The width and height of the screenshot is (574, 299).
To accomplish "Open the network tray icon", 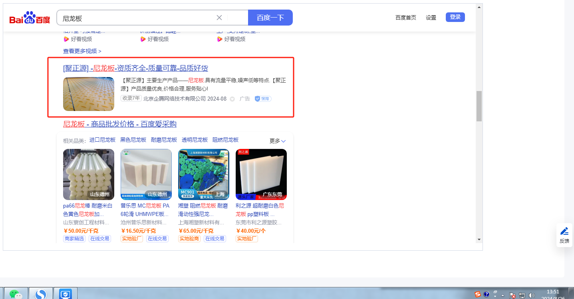I will pos(522,295).
